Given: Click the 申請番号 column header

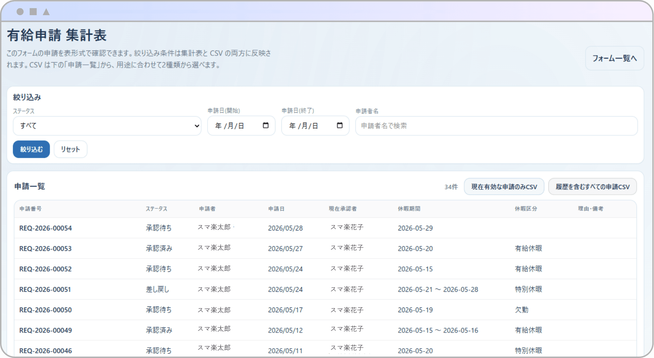Looking at the screenshot, I should pyautogui.click(x=30, y=209).
